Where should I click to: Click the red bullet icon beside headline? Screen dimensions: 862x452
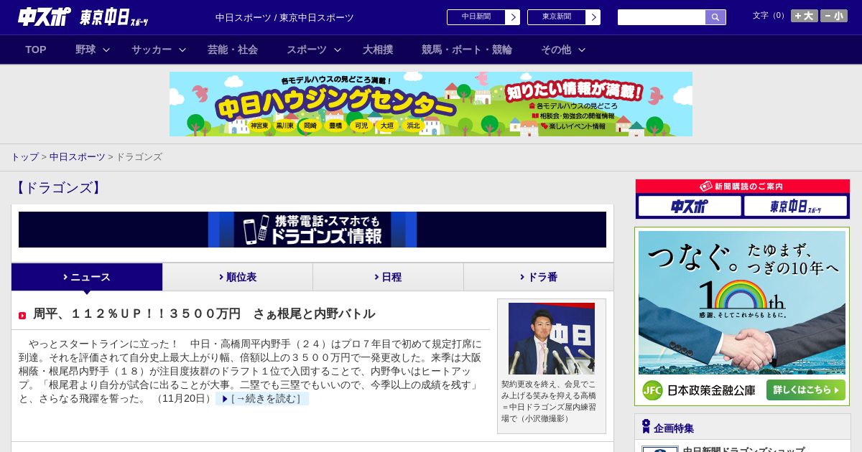pos(22,316)
